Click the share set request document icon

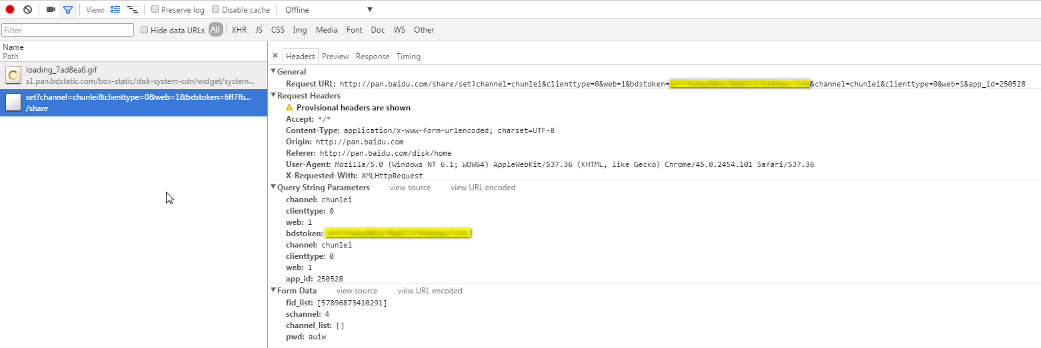[13, 102]
